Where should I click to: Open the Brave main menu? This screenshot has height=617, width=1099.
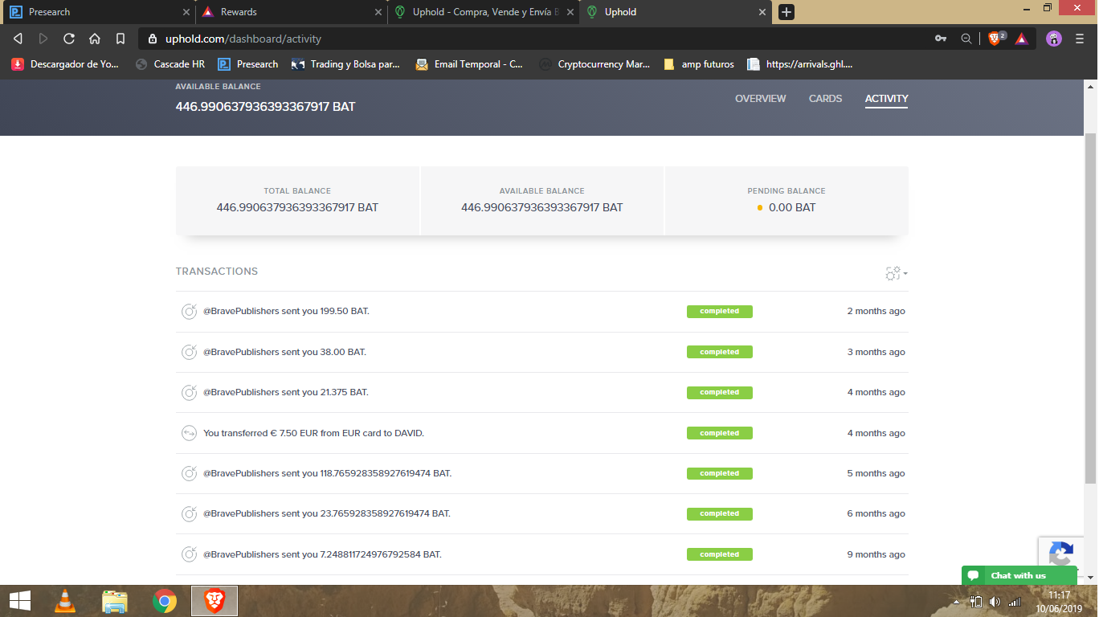pos(1080,39)
